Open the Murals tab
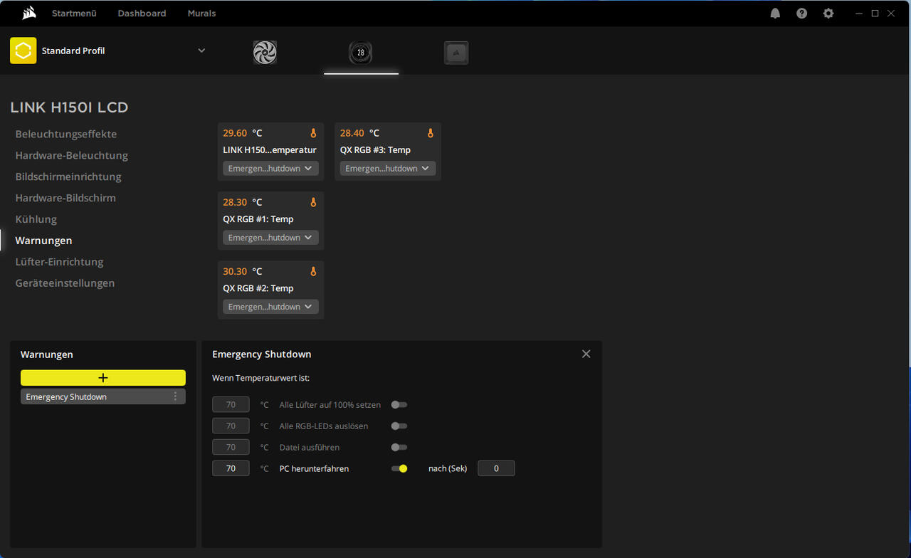The height and width of the screenshot is (558, 911). (x=201, y=14)
